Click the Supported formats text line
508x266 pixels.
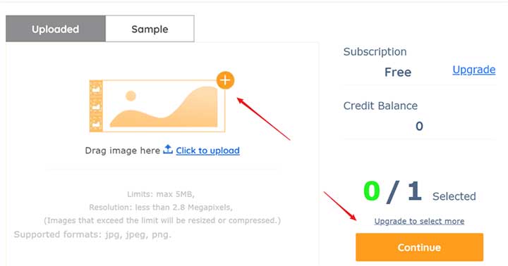(x=92, y=234)
